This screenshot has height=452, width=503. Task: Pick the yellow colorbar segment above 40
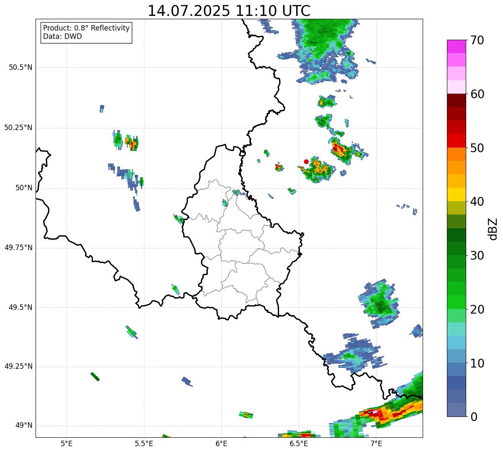tap(456, 195)
